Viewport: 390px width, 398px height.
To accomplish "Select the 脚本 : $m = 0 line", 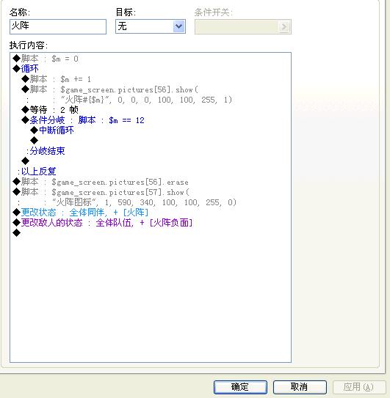I will pyautogui.click(x=46, y=59).
